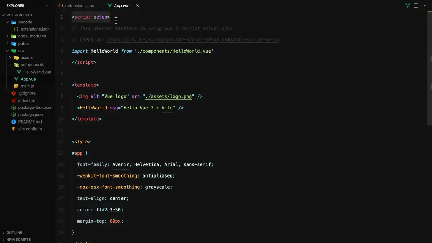Click the git icon beside .gitignore

[x=13, y=93]
